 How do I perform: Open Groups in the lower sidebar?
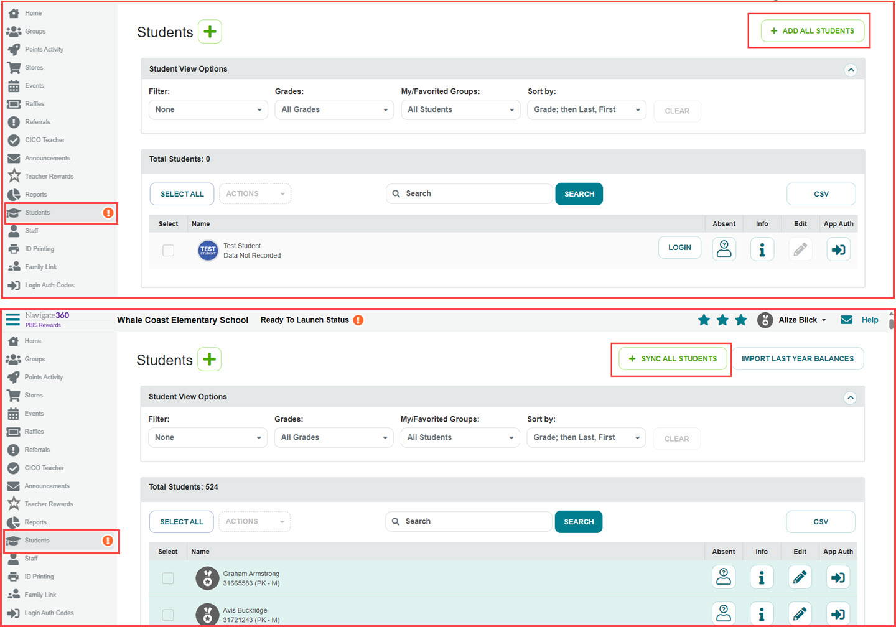click(35, 359)
